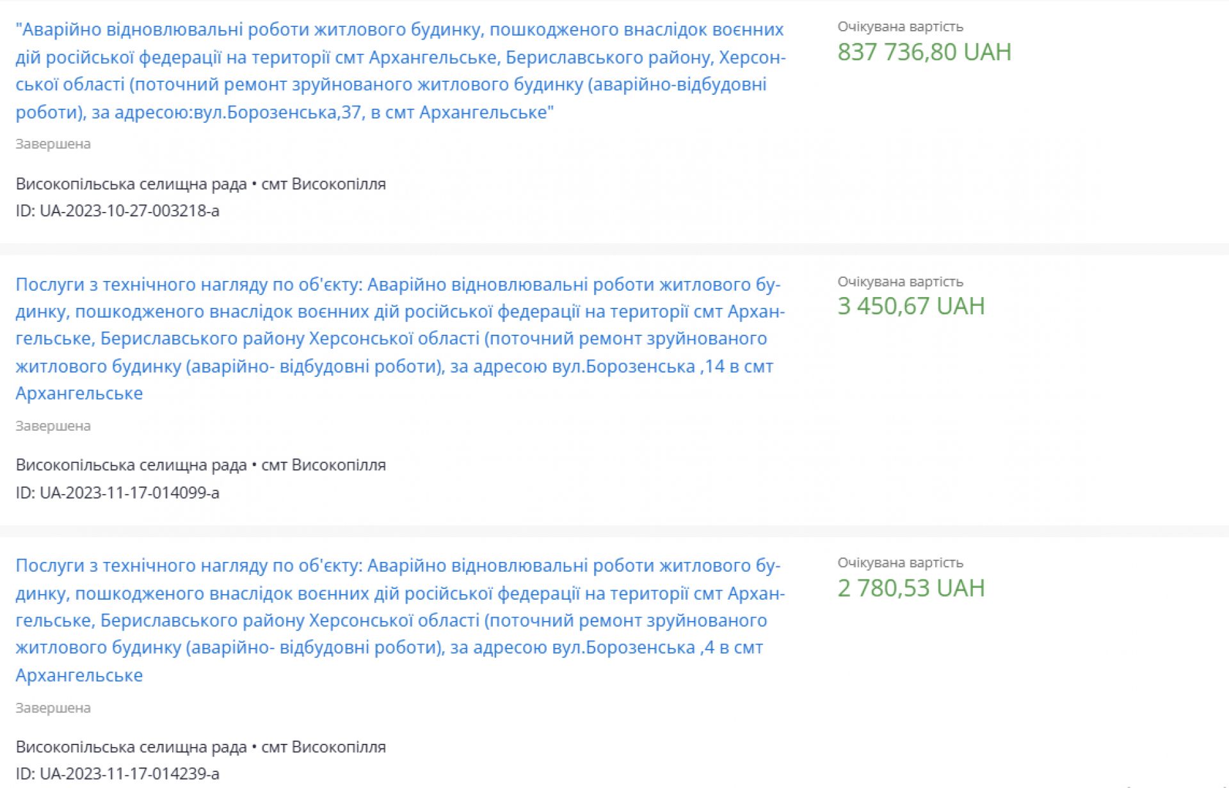Click the 3 450,67 UAH expected value
The image size is (1229, 788).
(x=910, y=307)
